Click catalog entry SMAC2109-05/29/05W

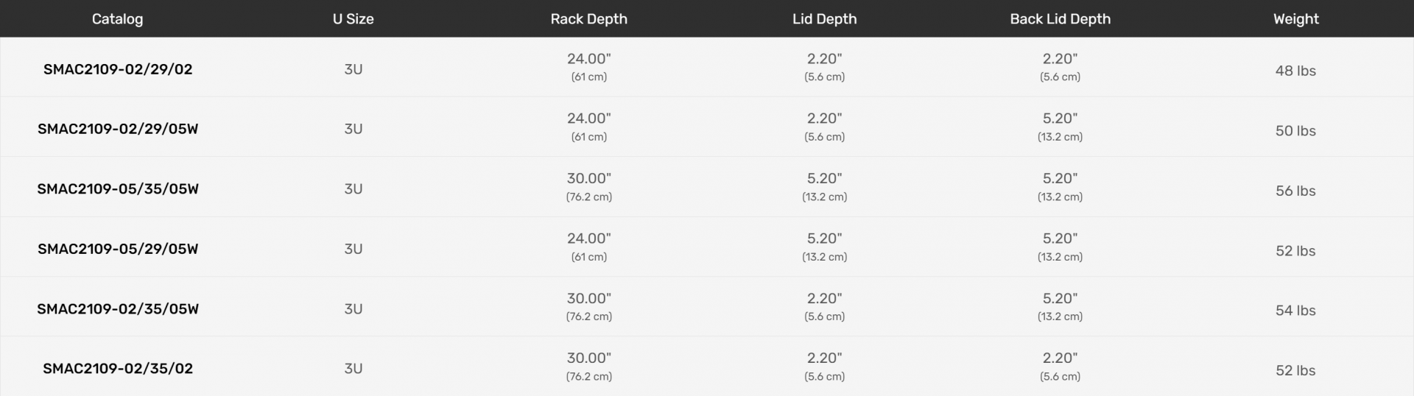[118, 249]
